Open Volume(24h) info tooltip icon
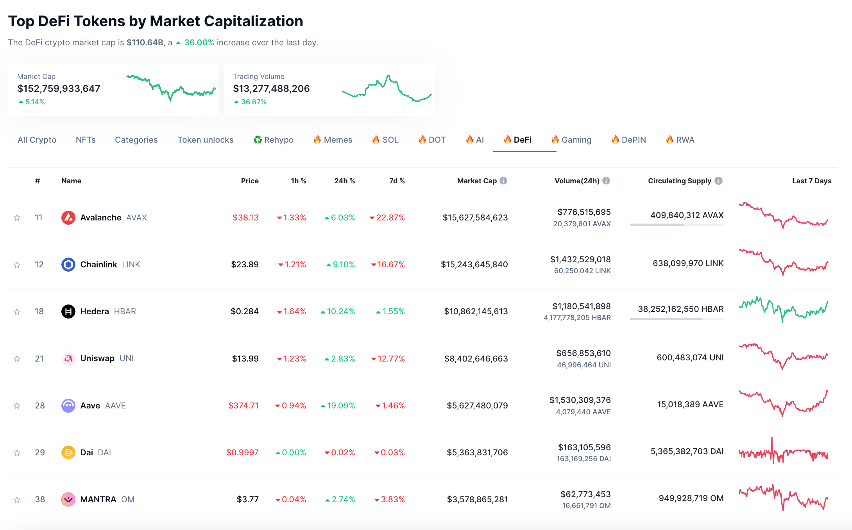This screenshot has height=530, width=852. coord(606,181)
